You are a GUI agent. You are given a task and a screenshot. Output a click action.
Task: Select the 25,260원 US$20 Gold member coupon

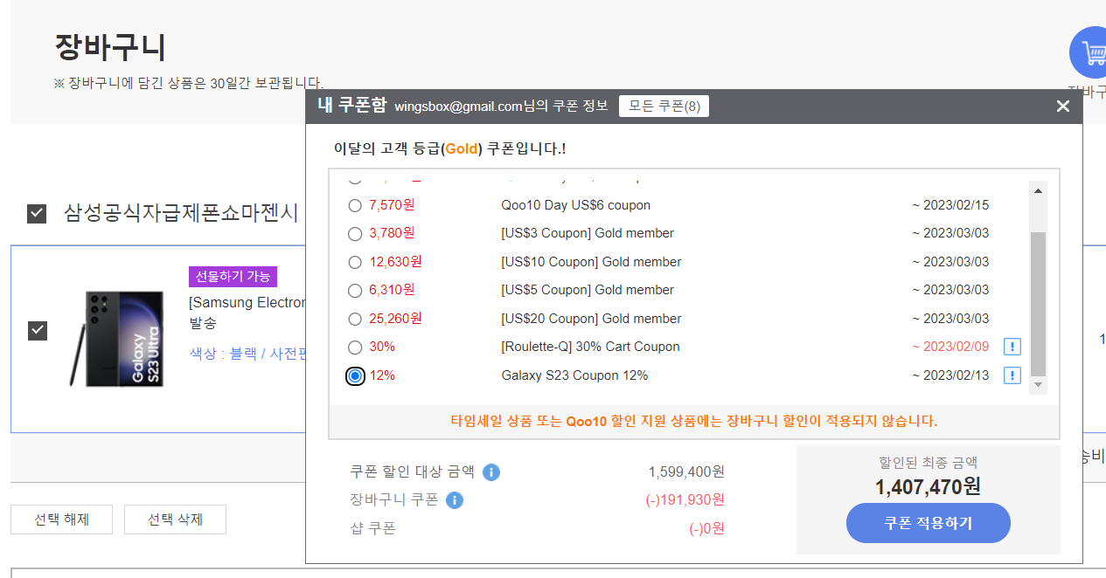[355, 319]
